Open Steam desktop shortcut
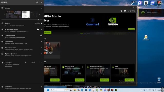This screenshot has height=92, width=164. (133, 3)
